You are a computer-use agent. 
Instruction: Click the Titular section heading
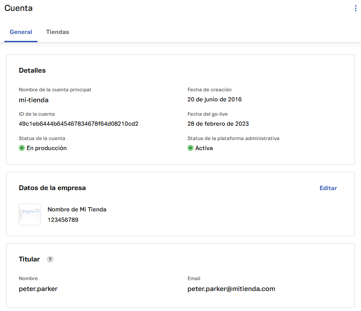coord(29,259)
